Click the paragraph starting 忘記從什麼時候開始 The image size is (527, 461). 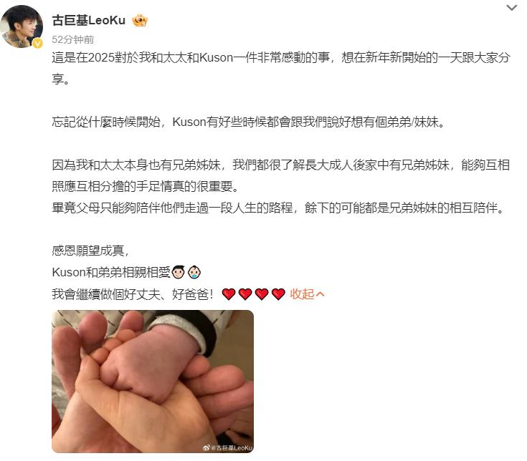(x=248, y=122)
